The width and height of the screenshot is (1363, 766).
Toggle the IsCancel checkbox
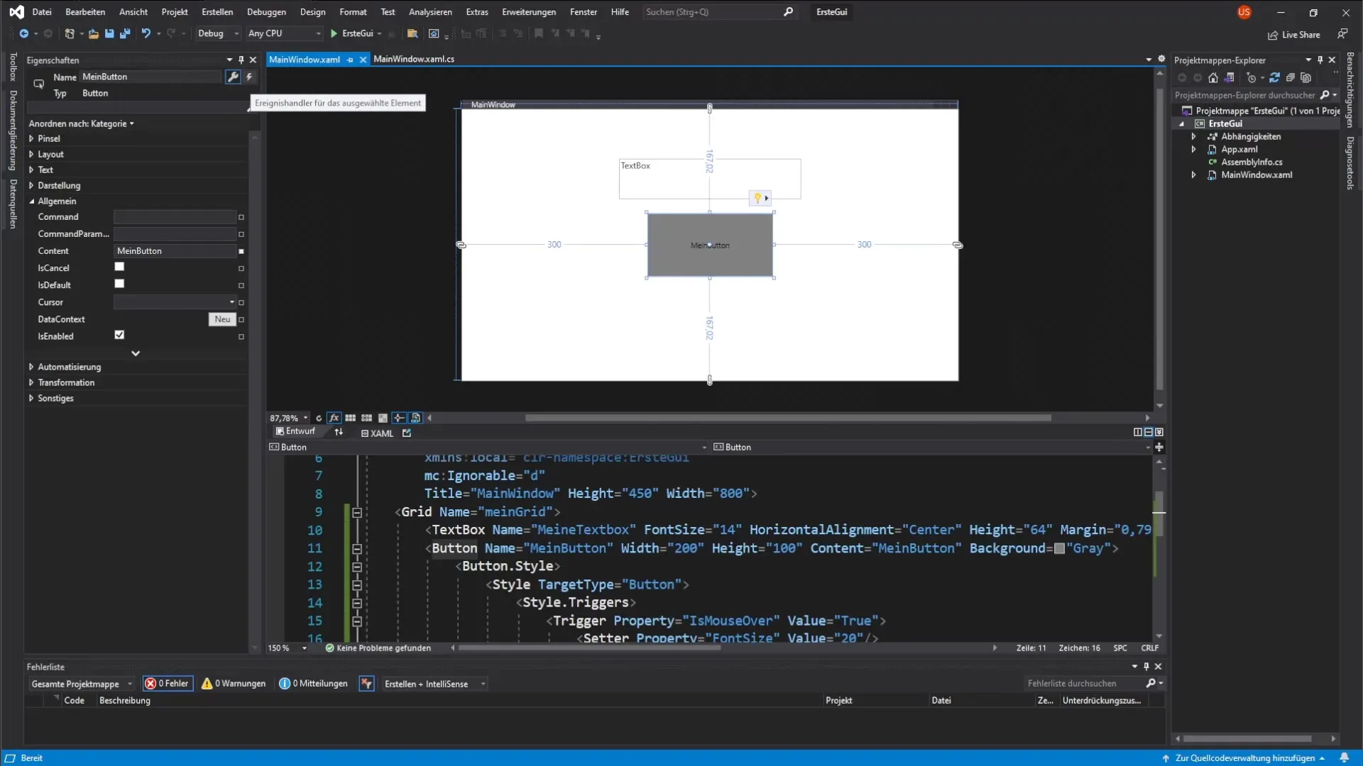pos(119,267)
